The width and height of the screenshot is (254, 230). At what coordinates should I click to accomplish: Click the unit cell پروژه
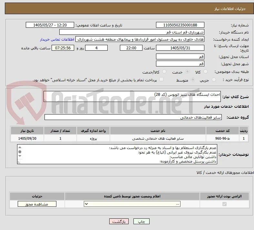[x=93, y=138]
